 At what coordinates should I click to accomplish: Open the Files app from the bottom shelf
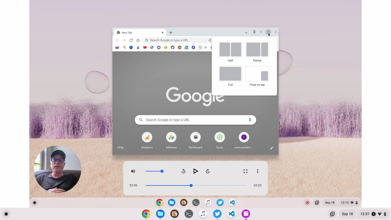click(x=160, y=214)
